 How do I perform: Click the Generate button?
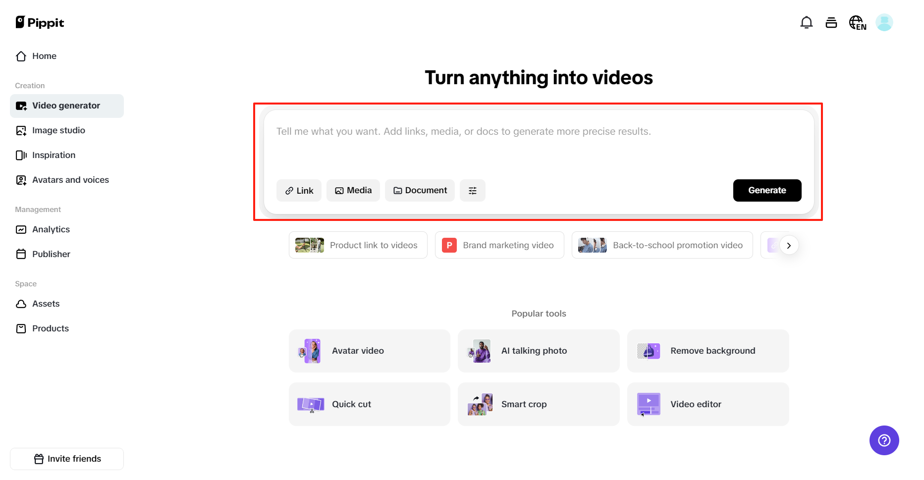(767, 190)
